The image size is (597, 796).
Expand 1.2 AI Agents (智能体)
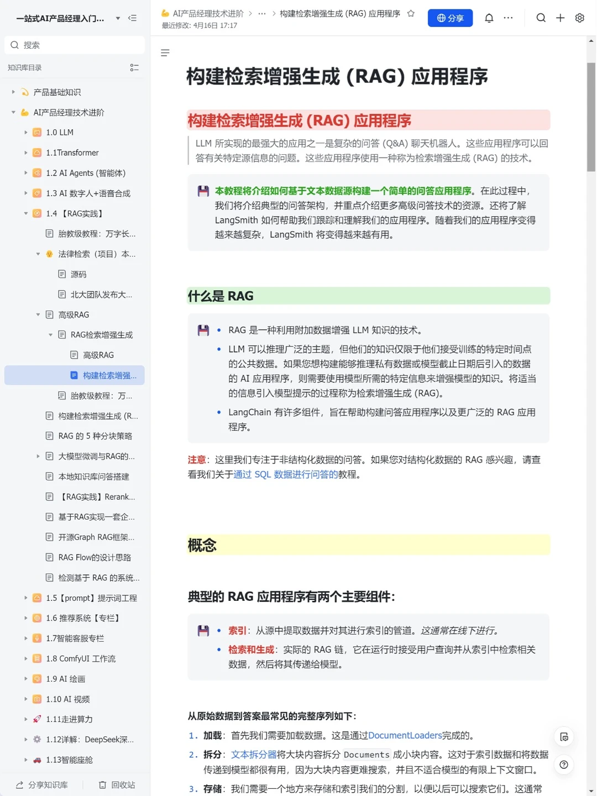click(x=25, y=173)
